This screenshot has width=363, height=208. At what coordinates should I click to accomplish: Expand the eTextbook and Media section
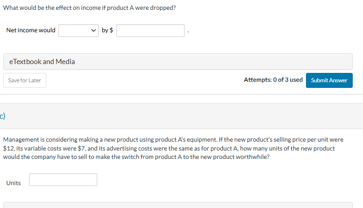[178, 61]
